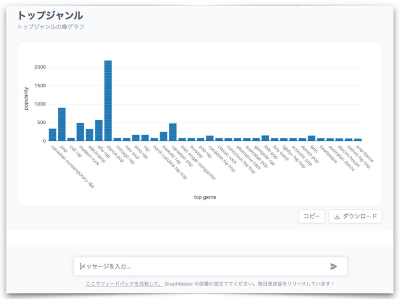Select the electropop bar
Viewport: 400px width, 299px height.
coord(90,135)
